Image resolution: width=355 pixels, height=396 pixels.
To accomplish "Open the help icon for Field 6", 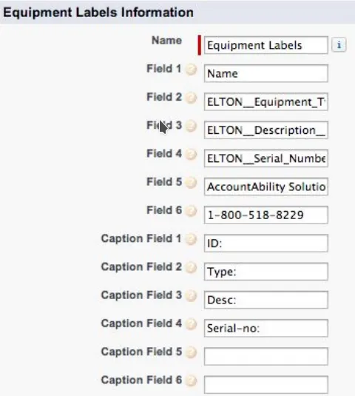I will point(191,211).
